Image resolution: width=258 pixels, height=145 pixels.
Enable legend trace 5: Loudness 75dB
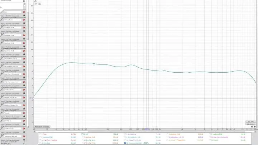(210, 134)
